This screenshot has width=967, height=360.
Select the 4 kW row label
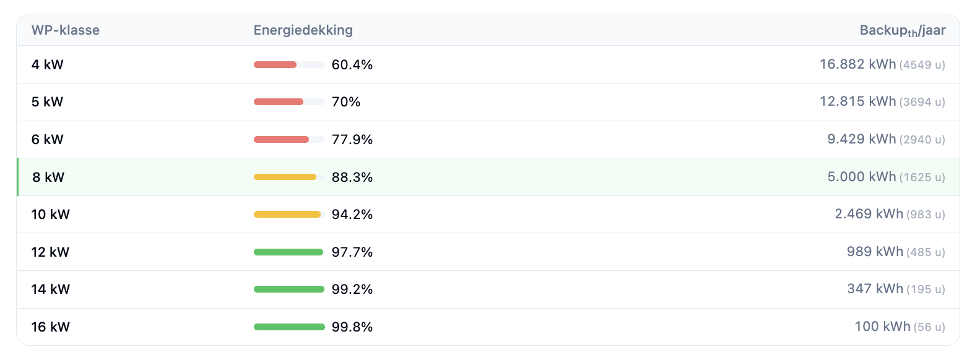click(x=48, y=64)
